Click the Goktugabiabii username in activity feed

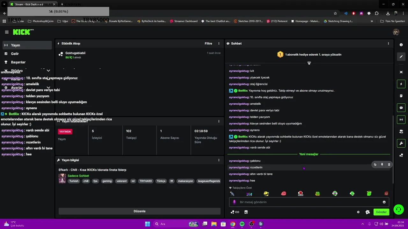(x=75, y=53)
